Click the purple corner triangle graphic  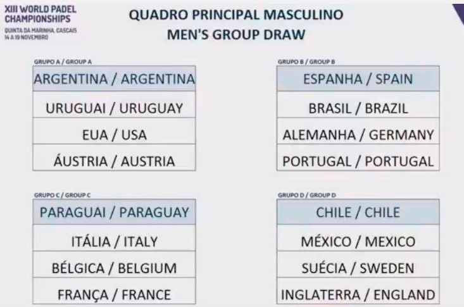click(x=458, y=13)
